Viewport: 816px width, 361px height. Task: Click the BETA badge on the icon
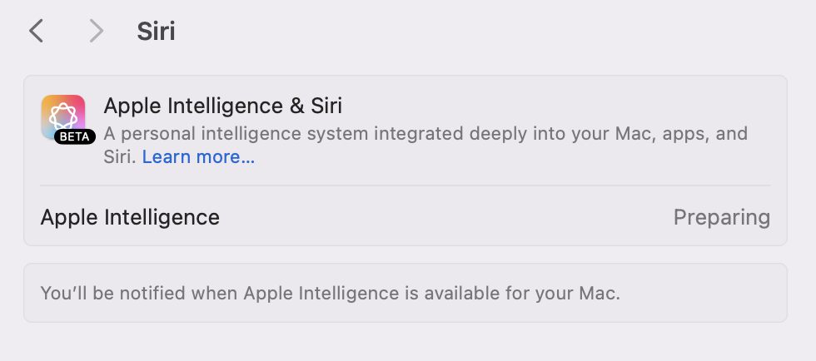click(x=75, y=136)
